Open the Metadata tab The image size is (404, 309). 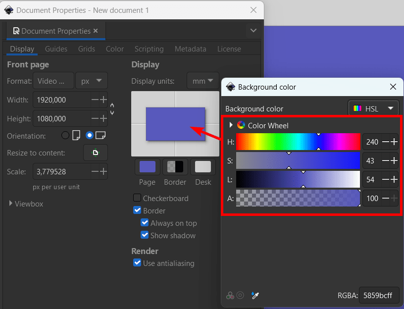point(191,49)
